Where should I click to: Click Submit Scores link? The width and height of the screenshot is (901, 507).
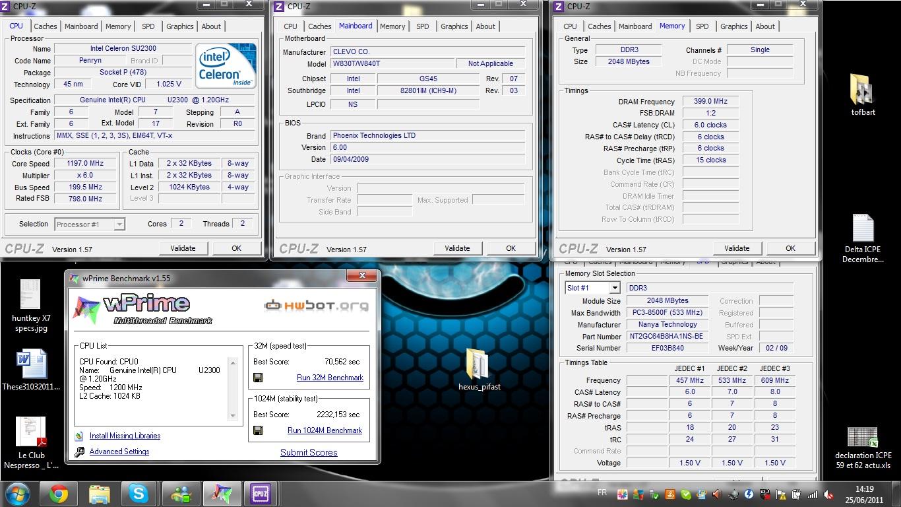click(309, 452)
